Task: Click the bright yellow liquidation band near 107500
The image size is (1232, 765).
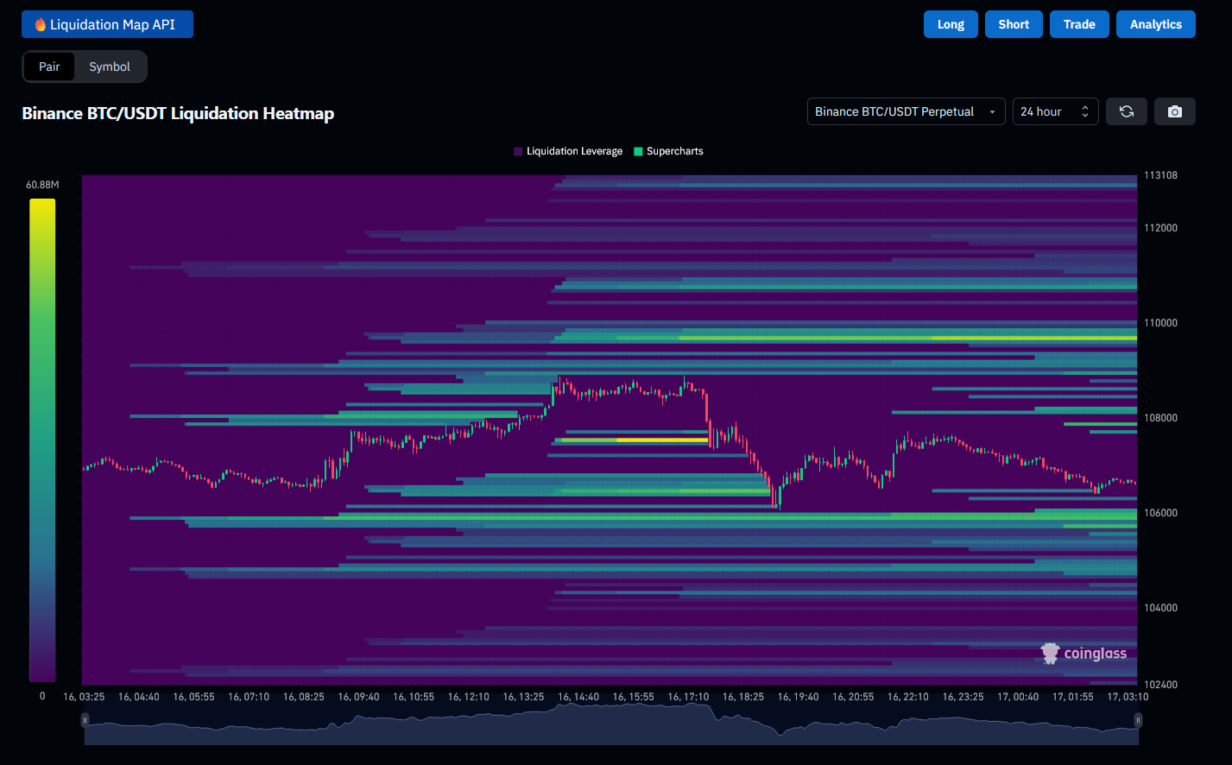Action: pos(662,439)
